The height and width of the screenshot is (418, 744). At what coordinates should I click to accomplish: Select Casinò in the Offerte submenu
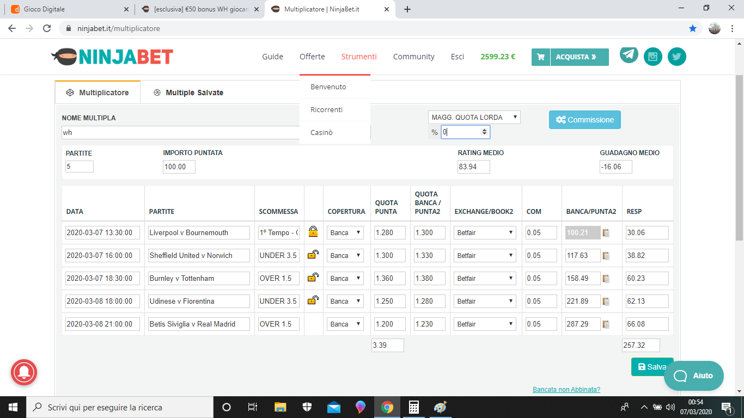335,133
